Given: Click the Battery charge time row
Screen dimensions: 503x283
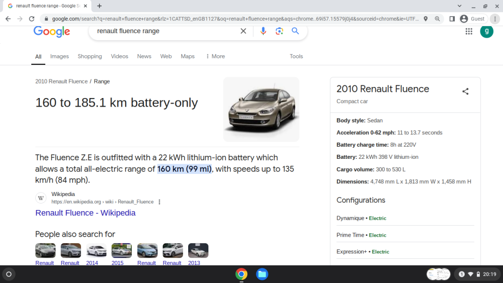Looking at the screenshot, I should [x=376, y=145].
